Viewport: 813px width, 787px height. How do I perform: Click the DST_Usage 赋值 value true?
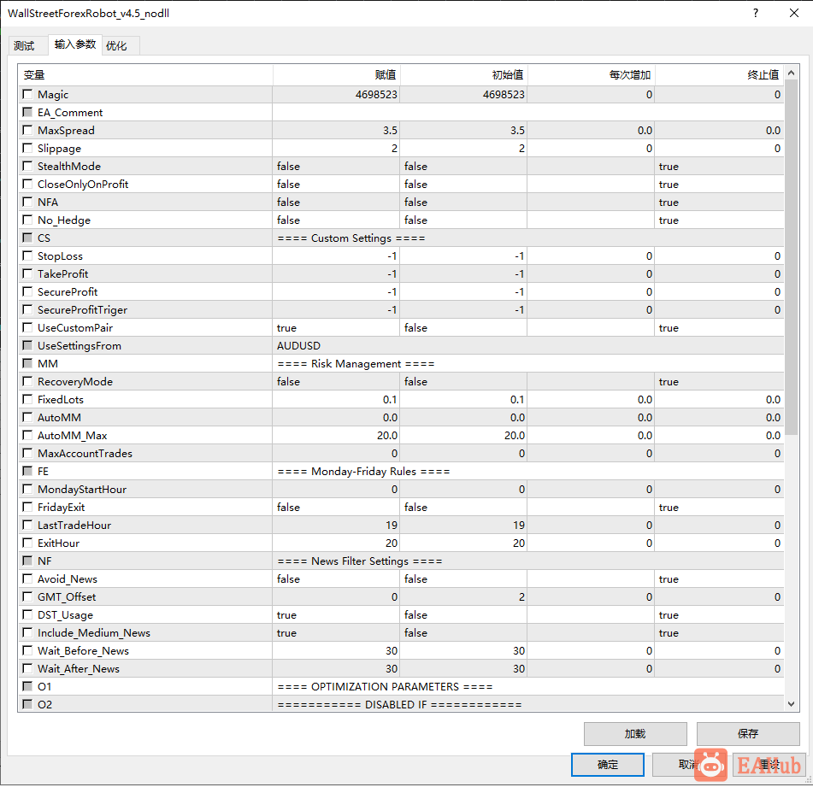[x=286, y=615]
